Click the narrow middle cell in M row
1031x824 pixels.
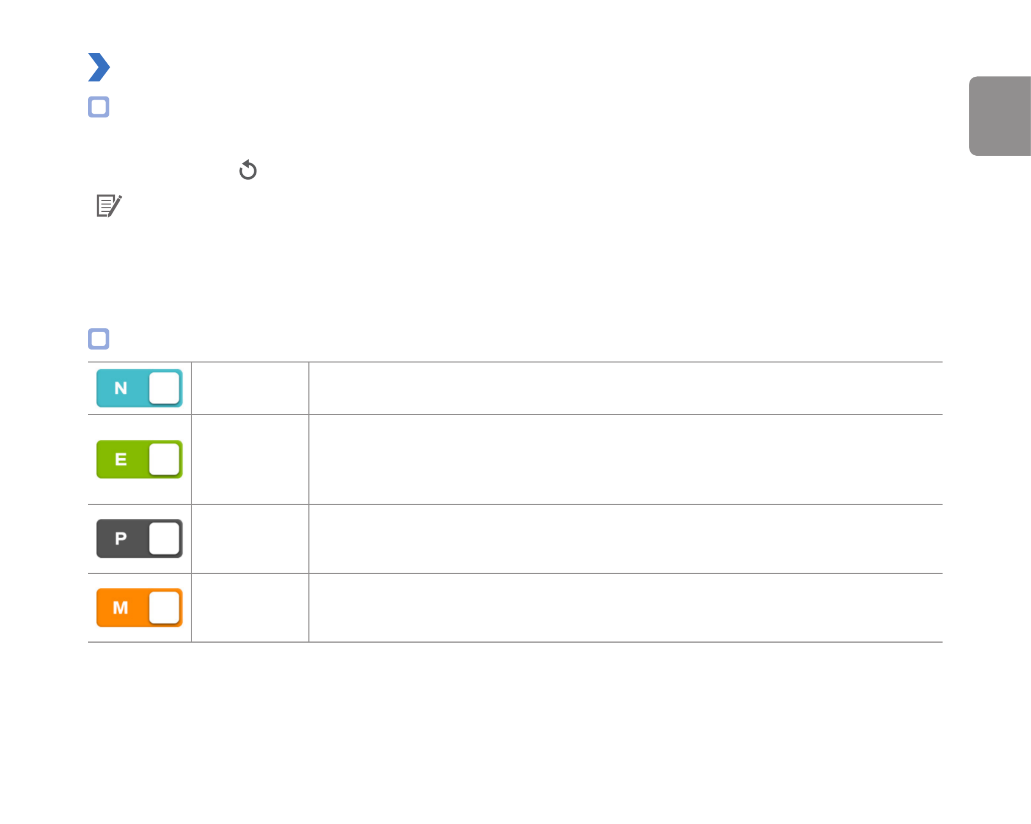click(250, 608)
